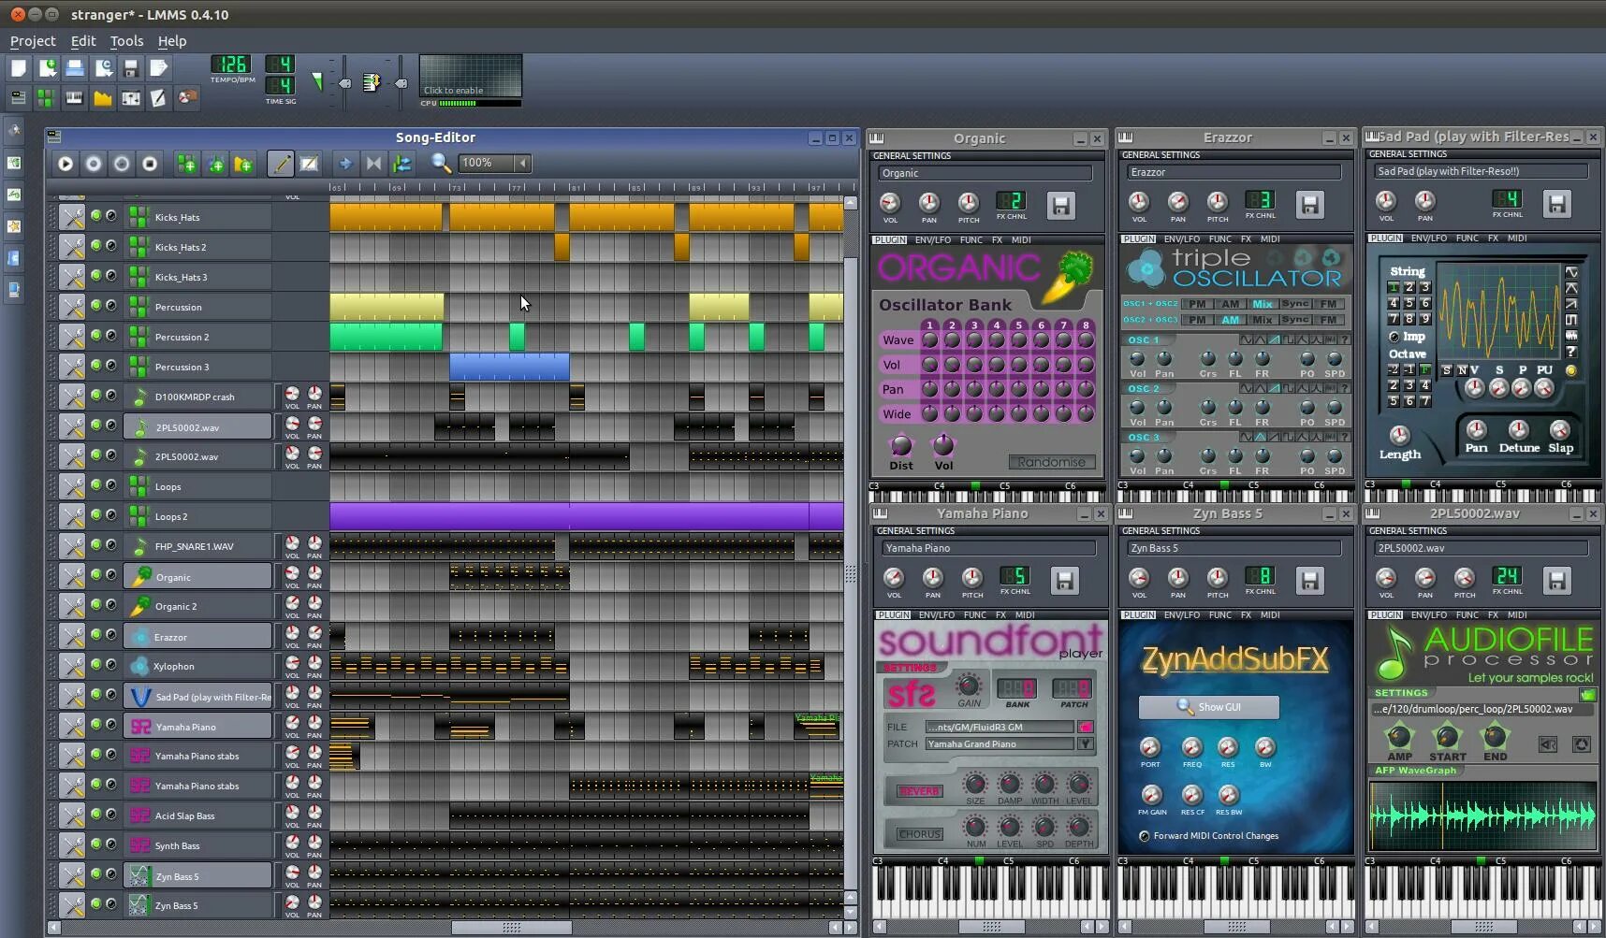Select edit mode tool in Song-Editor
Image resolution: width=1606 pixels, height=938 pixels.
[308, 164]
